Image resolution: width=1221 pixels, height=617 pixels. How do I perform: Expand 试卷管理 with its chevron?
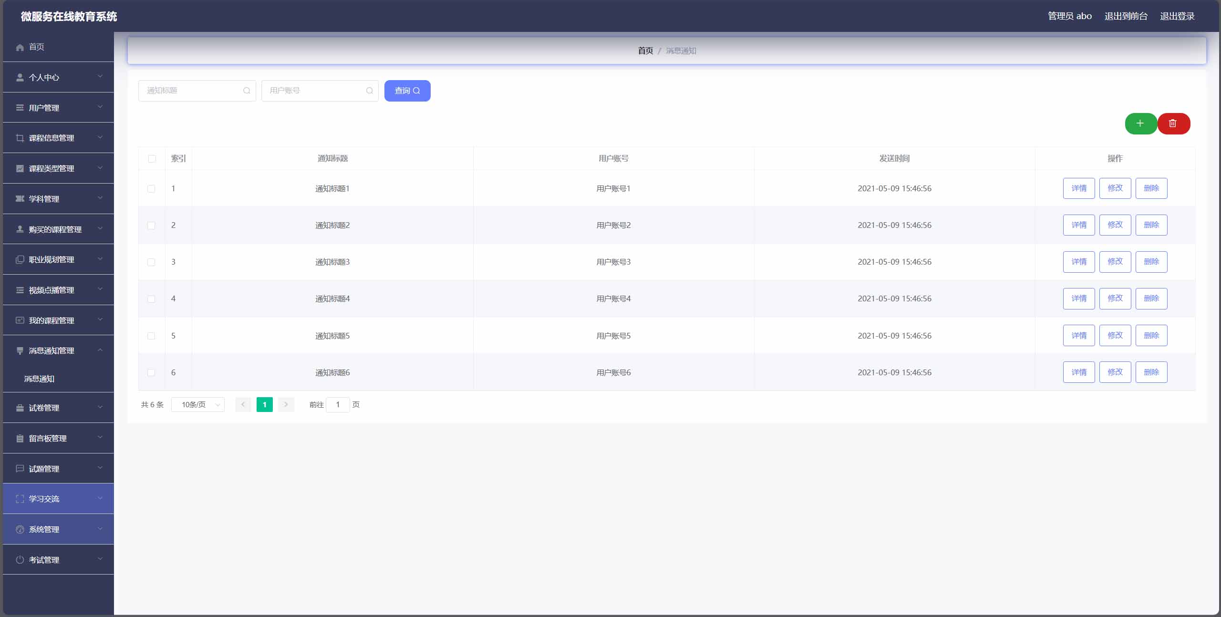point(100,407)
